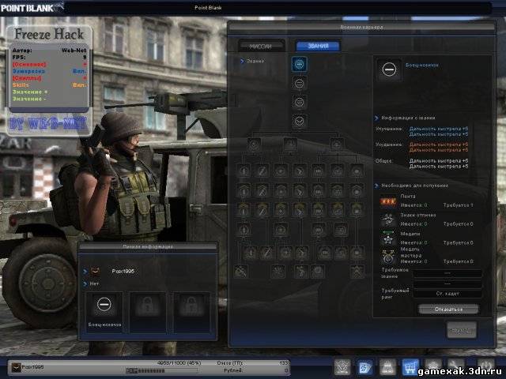This screenshot has height=379, width=506.
Task: Click the Медали star medal icon
Action: tap(388, 238)
